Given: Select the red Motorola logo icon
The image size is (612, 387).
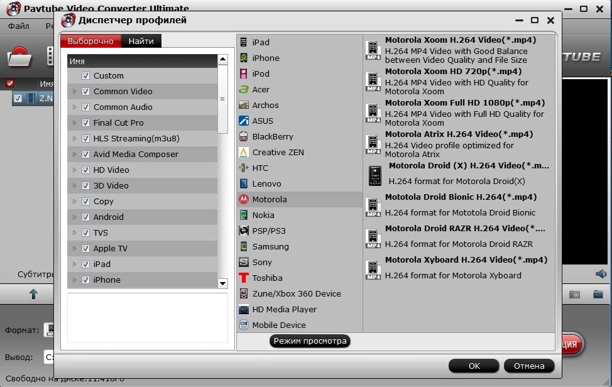Looking at the screenshot, I should 244,199.
